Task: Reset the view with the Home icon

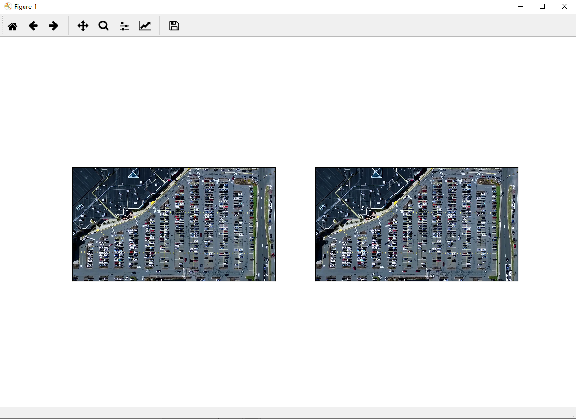Action: point(12,26)
